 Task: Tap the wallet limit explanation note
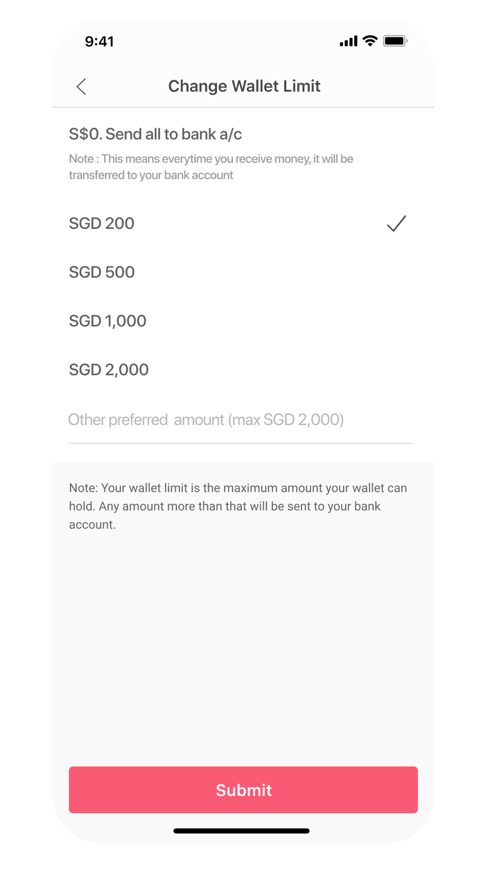click(238, 506)
